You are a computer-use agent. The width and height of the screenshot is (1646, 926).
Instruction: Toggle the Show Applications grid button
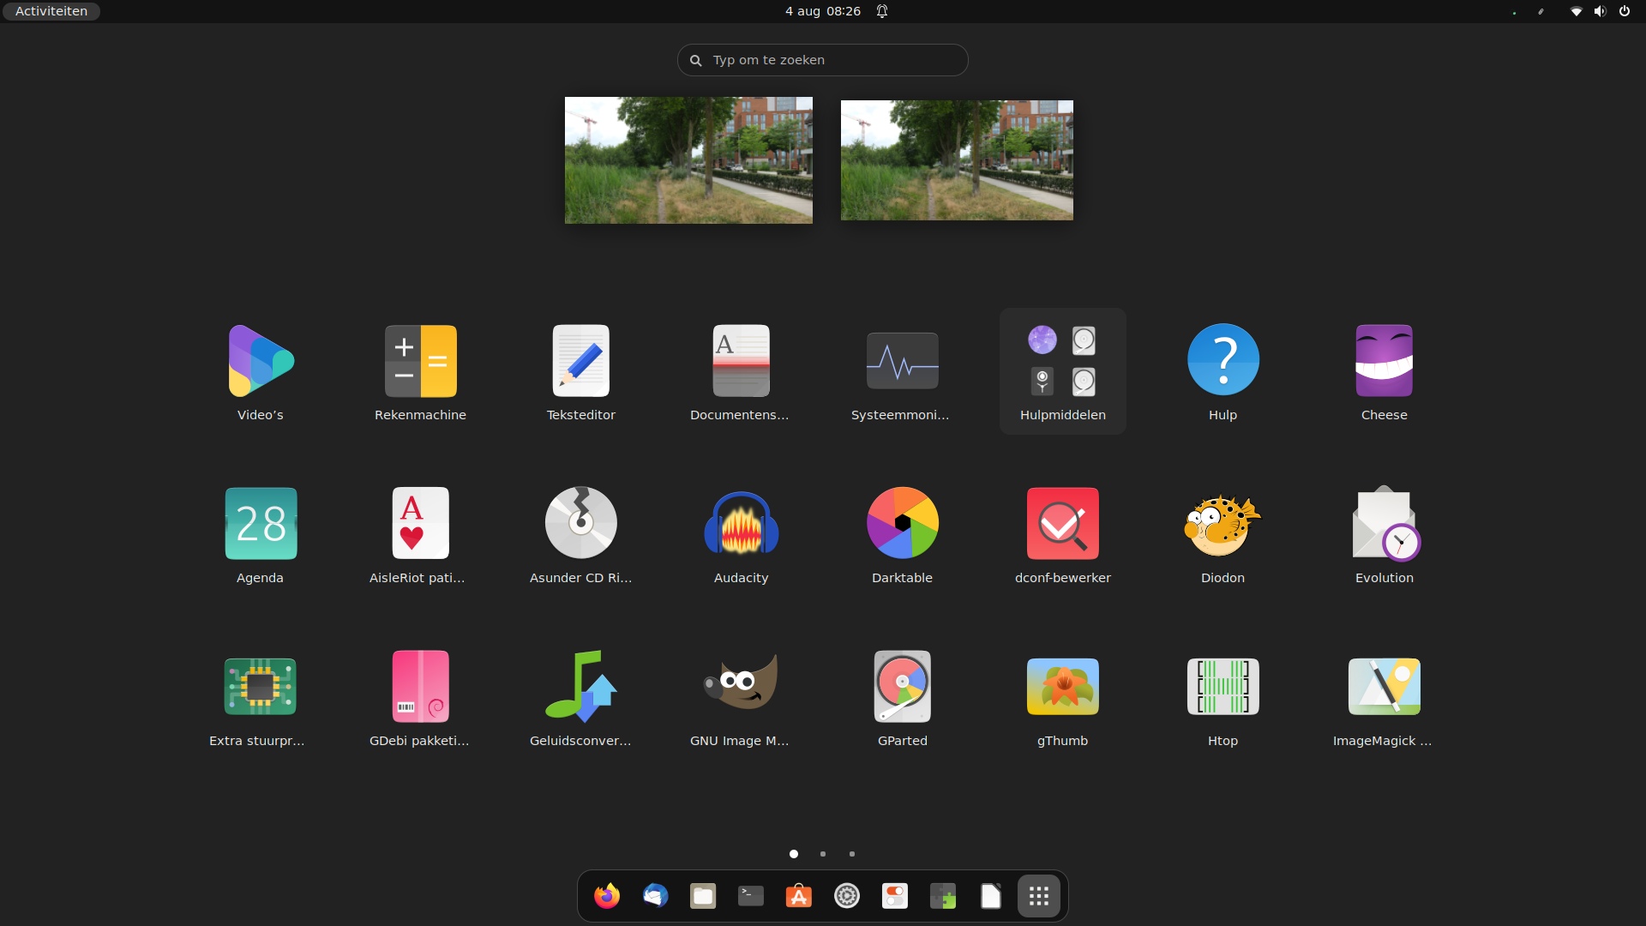point(1039,896)
